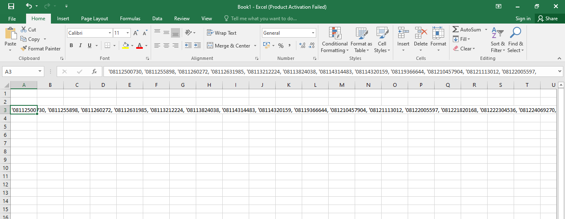Switch to the Review tab
Screen dimensions: 565x219
pyautogui.click(x=182, y=19)
